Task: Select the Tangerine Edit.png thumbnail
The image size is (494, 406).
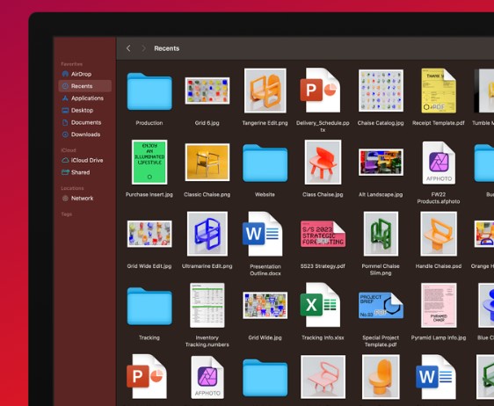Action: coord(265,91)
